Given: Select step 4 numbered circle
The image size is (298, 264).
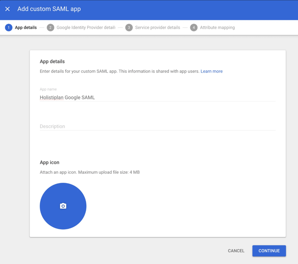Looking at the screenshot, I should click(x=193, y=28).
